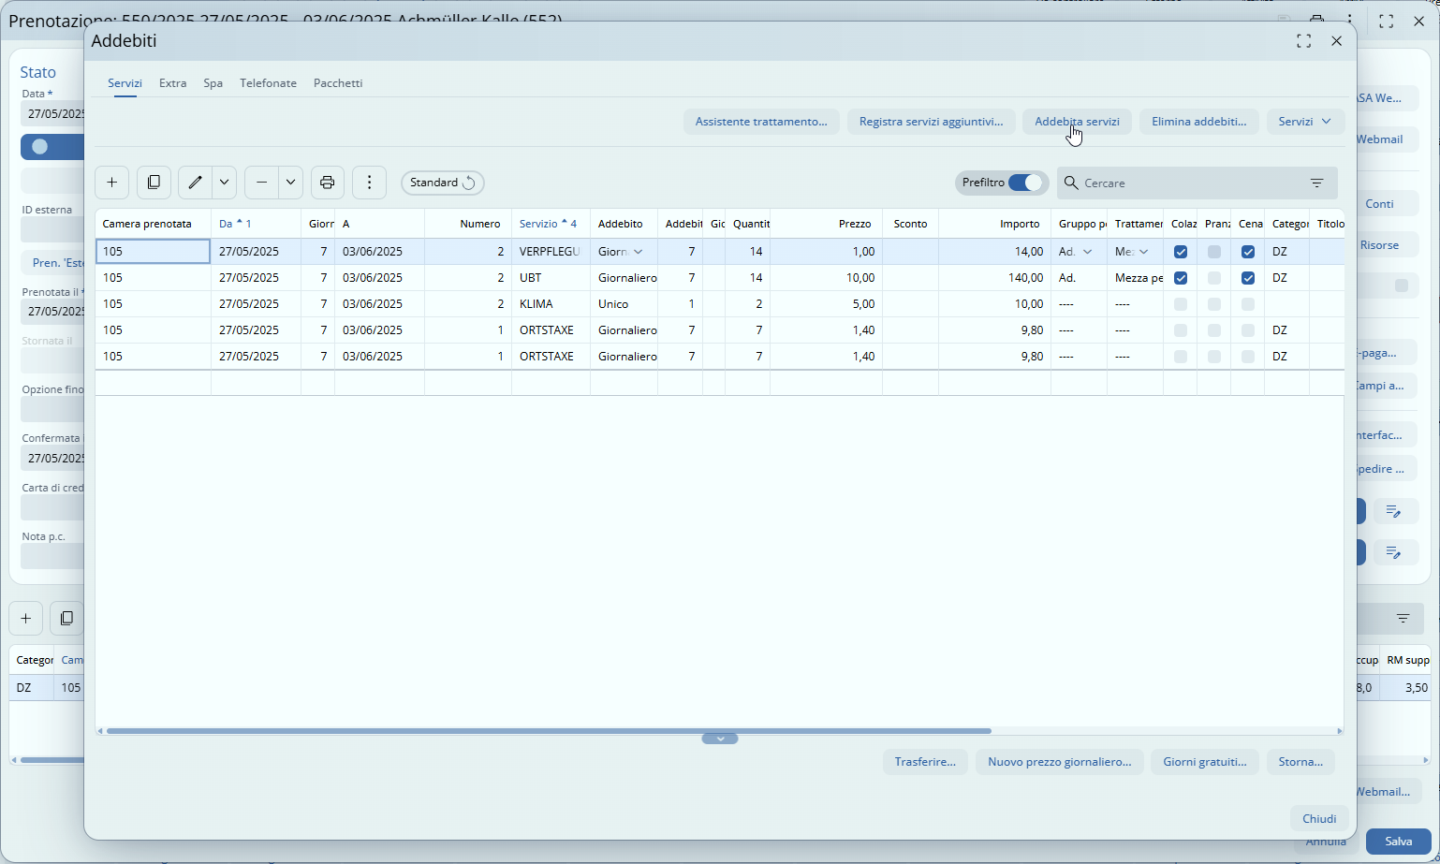The height and width of the screenshot is (864, 1440).
Task: Close the dialog with the Chiudi button
Action: point(1319,818)
